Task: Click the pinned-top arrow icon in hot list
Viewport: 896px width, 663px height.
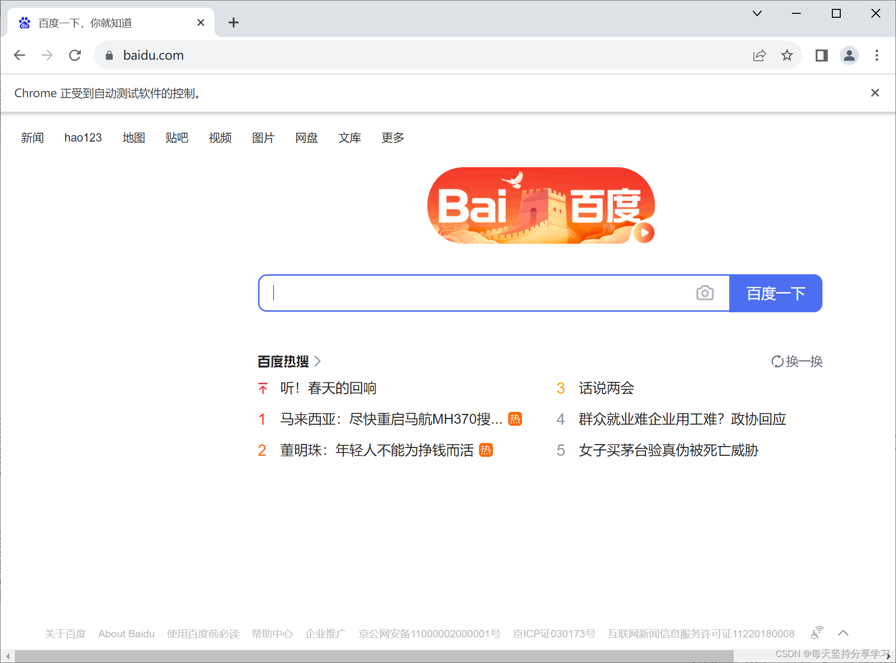Action: tap(263, 388)
